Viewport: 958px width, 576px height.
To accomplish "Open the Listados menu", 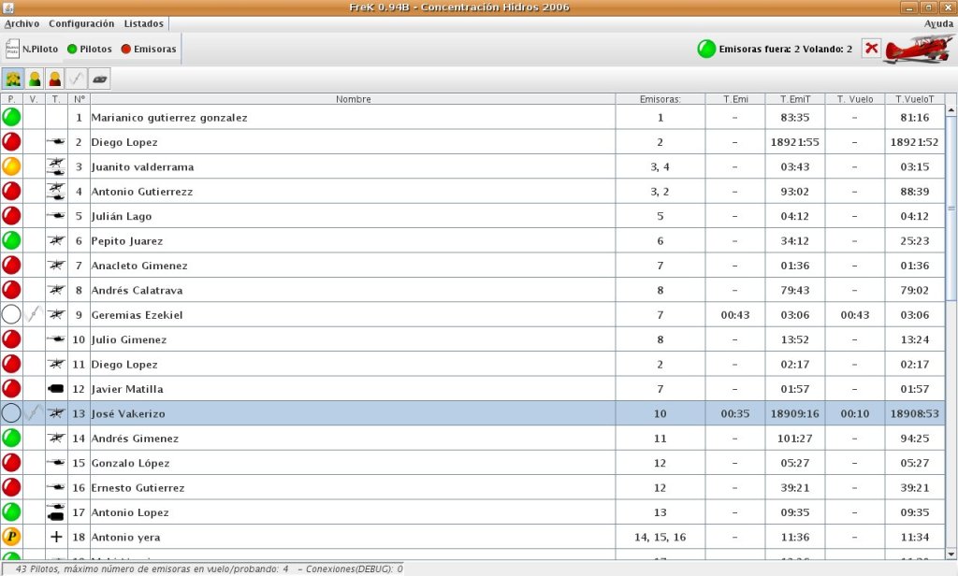I will [x=143, y=23].
